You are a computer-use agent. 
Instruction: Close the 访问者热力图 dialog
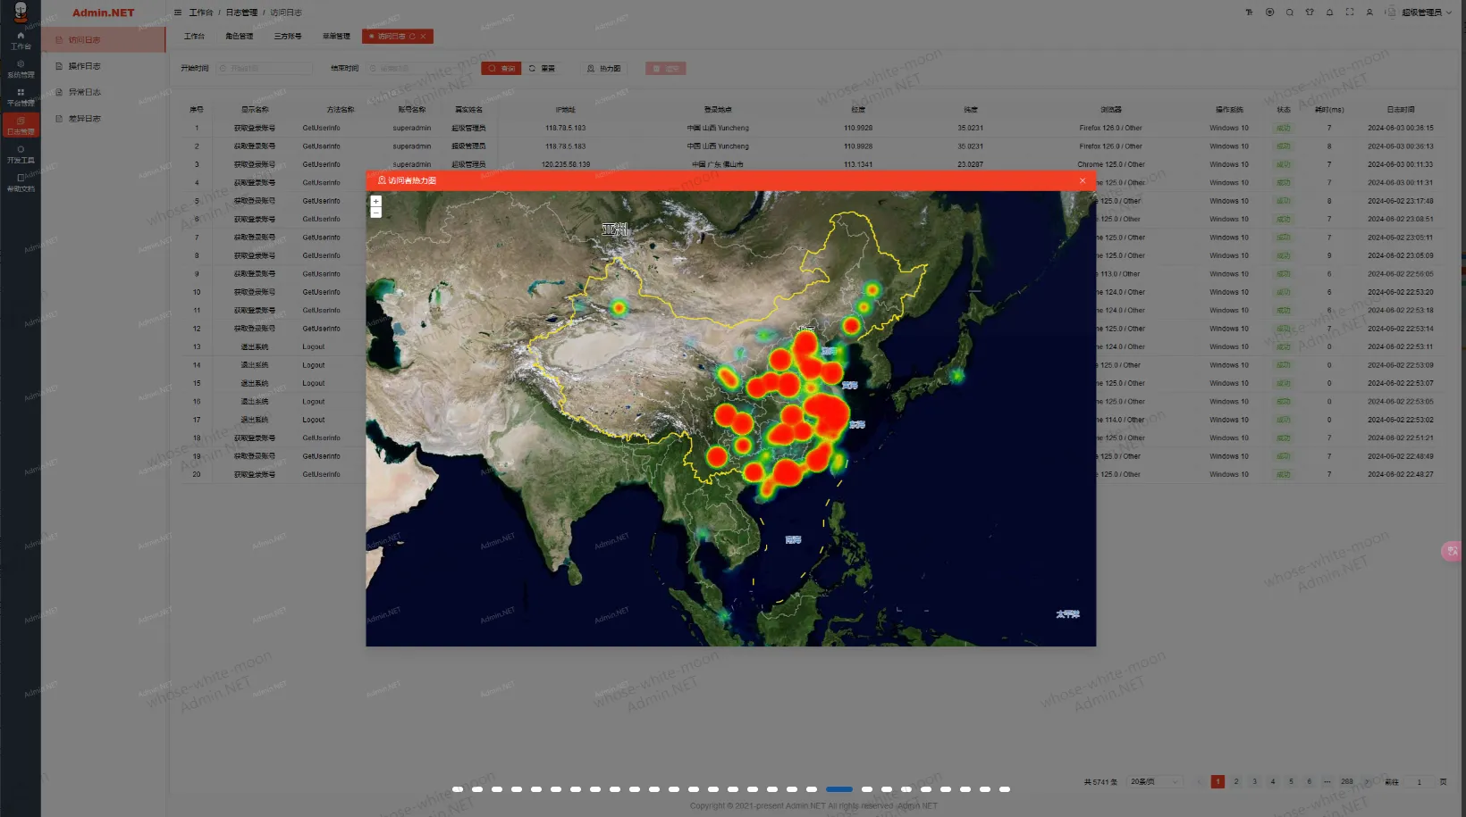coord(1083,180)
